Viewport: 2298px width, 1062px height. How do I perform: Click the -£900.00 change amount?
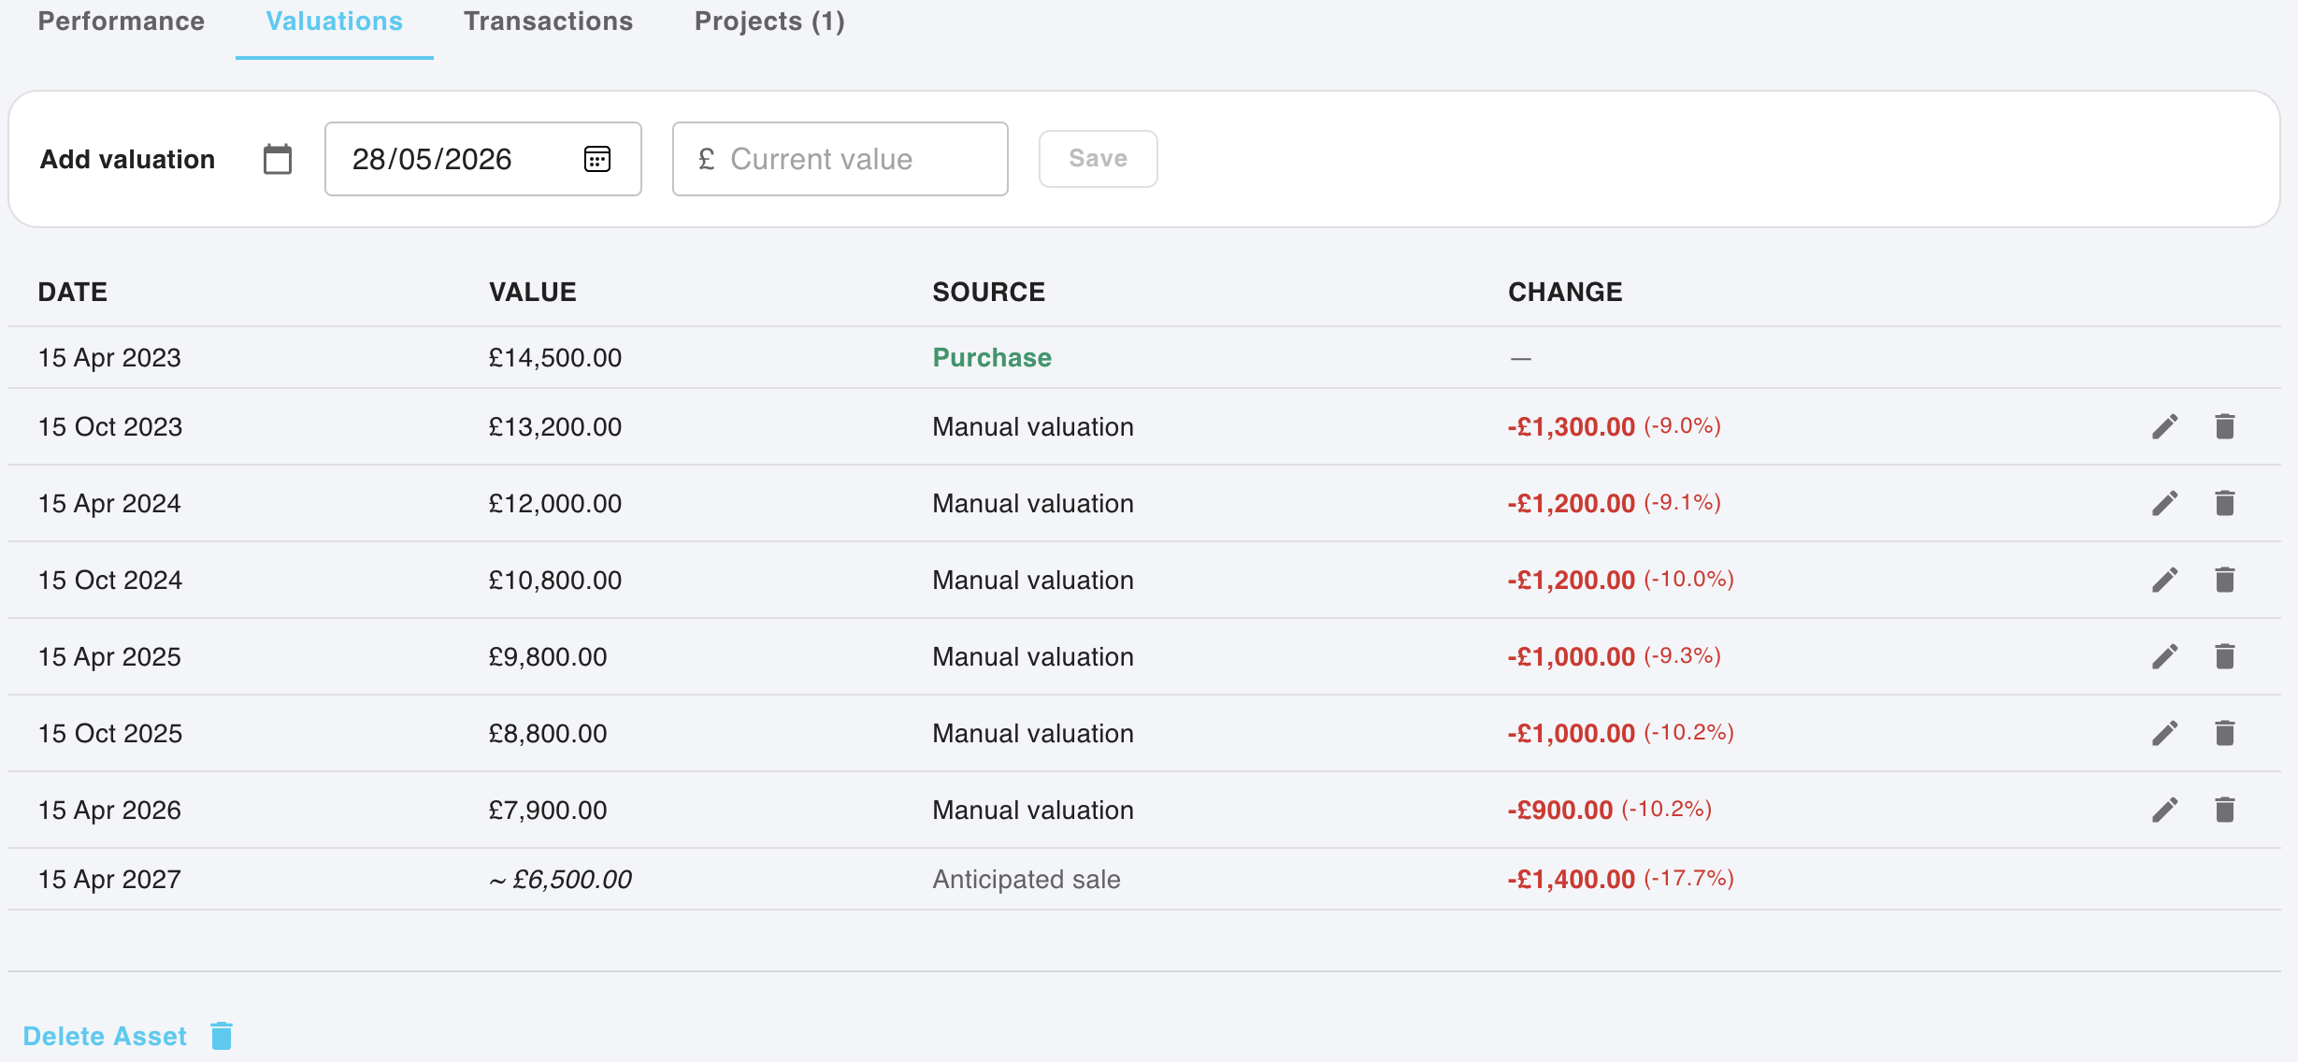point(1560,811)
